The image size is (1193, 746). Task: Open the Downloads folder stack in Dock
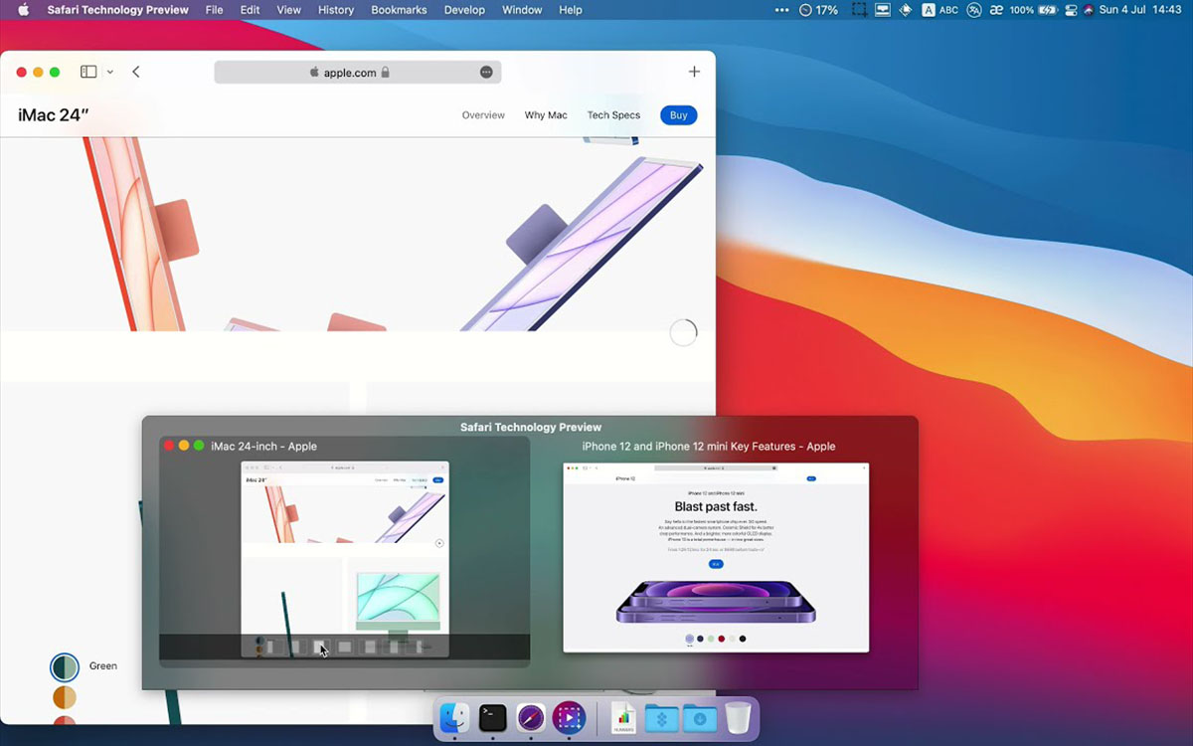[x=699, y=717]
